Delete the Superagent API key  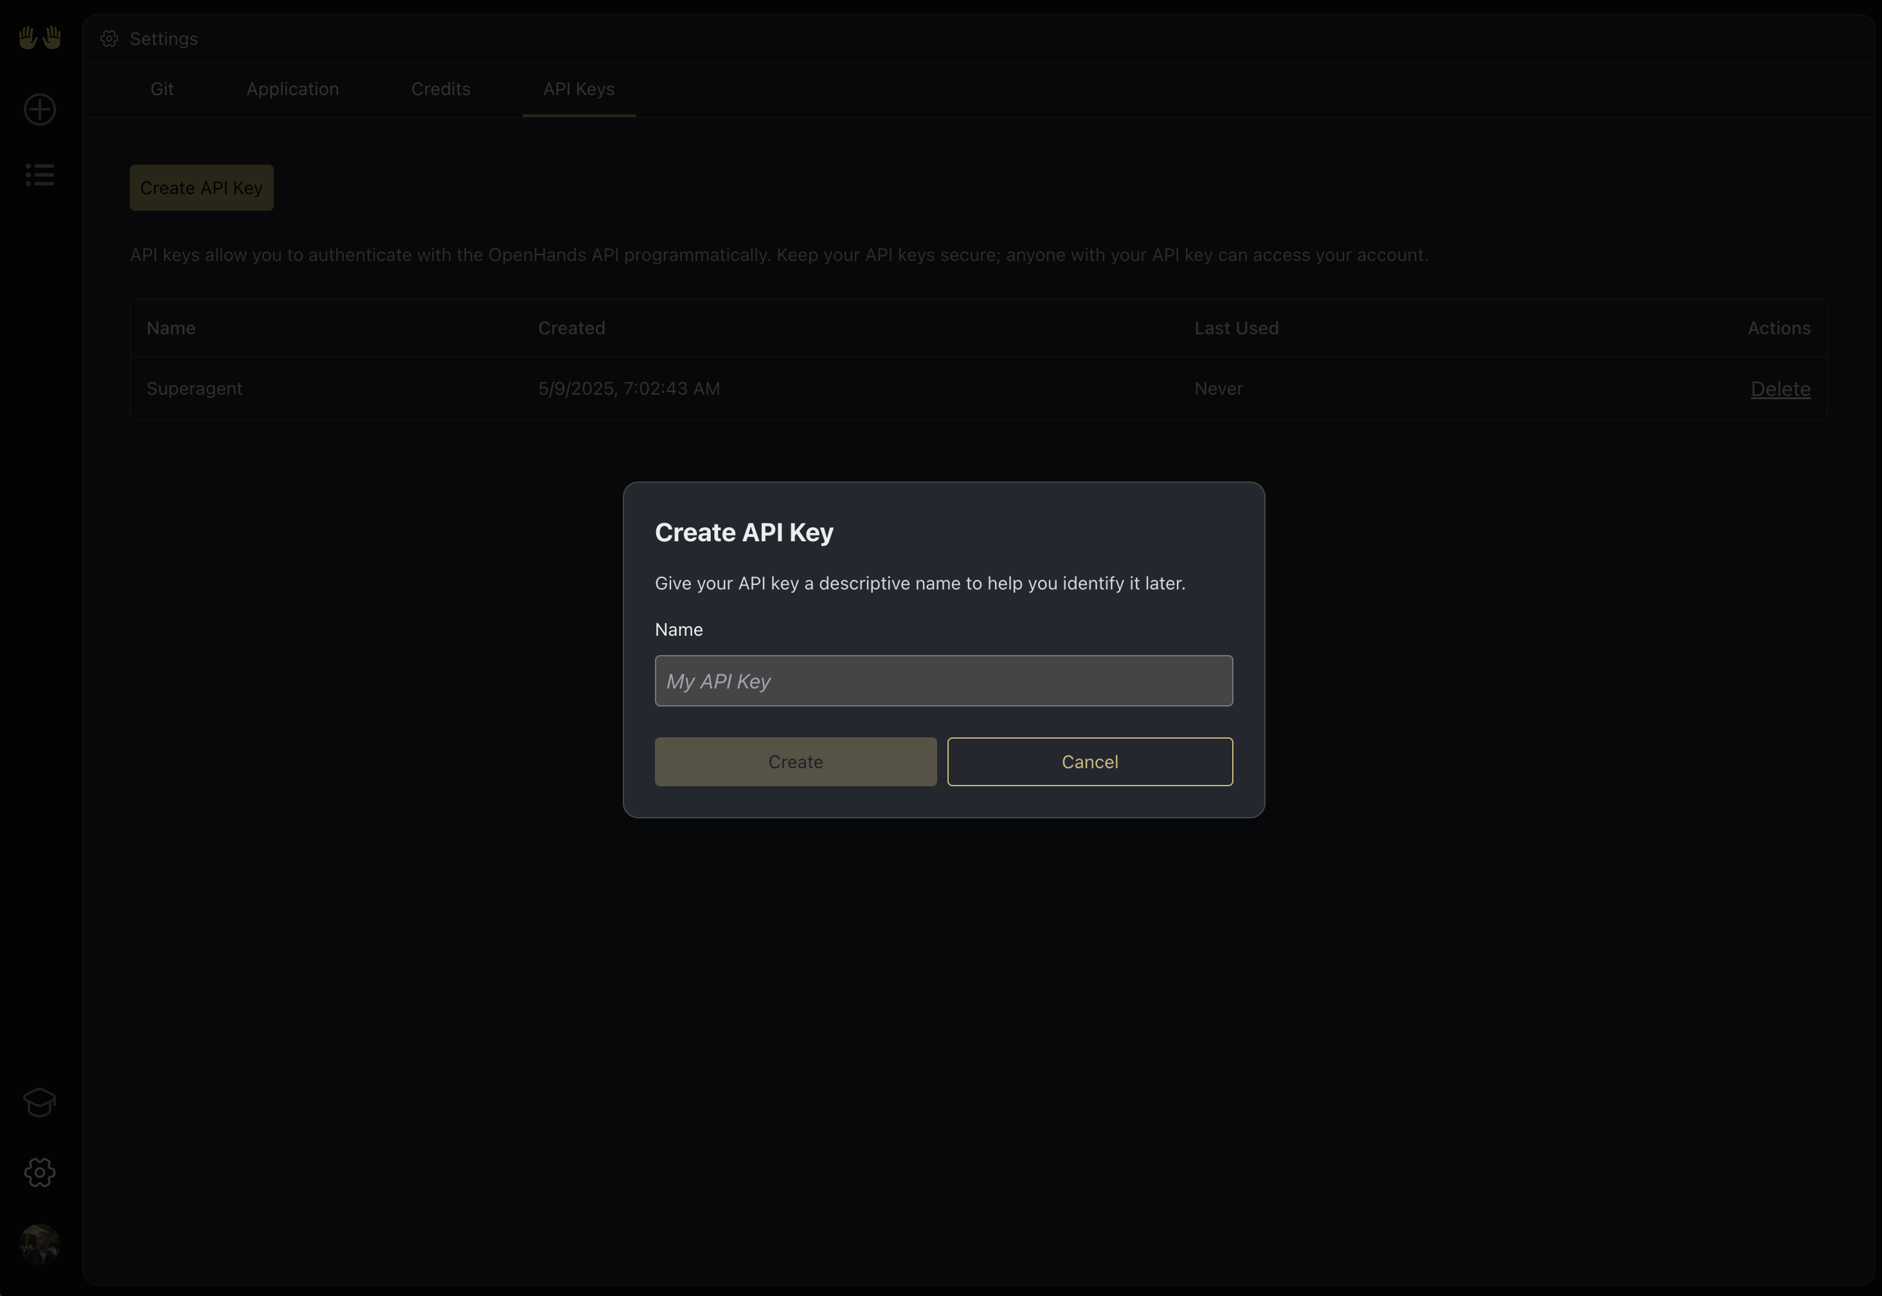tap(1780, 389)
